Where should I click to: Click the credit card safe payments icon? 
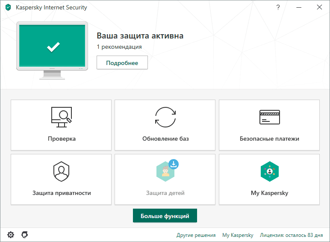[x=270, y=117]
